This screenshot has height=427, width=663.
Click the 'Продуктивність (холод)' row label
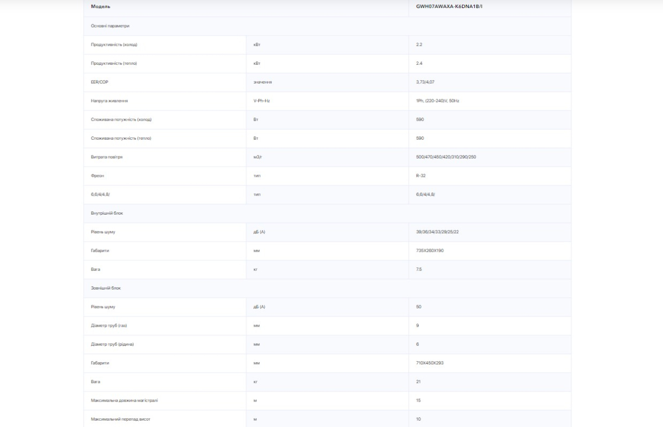tap(118, 44)
